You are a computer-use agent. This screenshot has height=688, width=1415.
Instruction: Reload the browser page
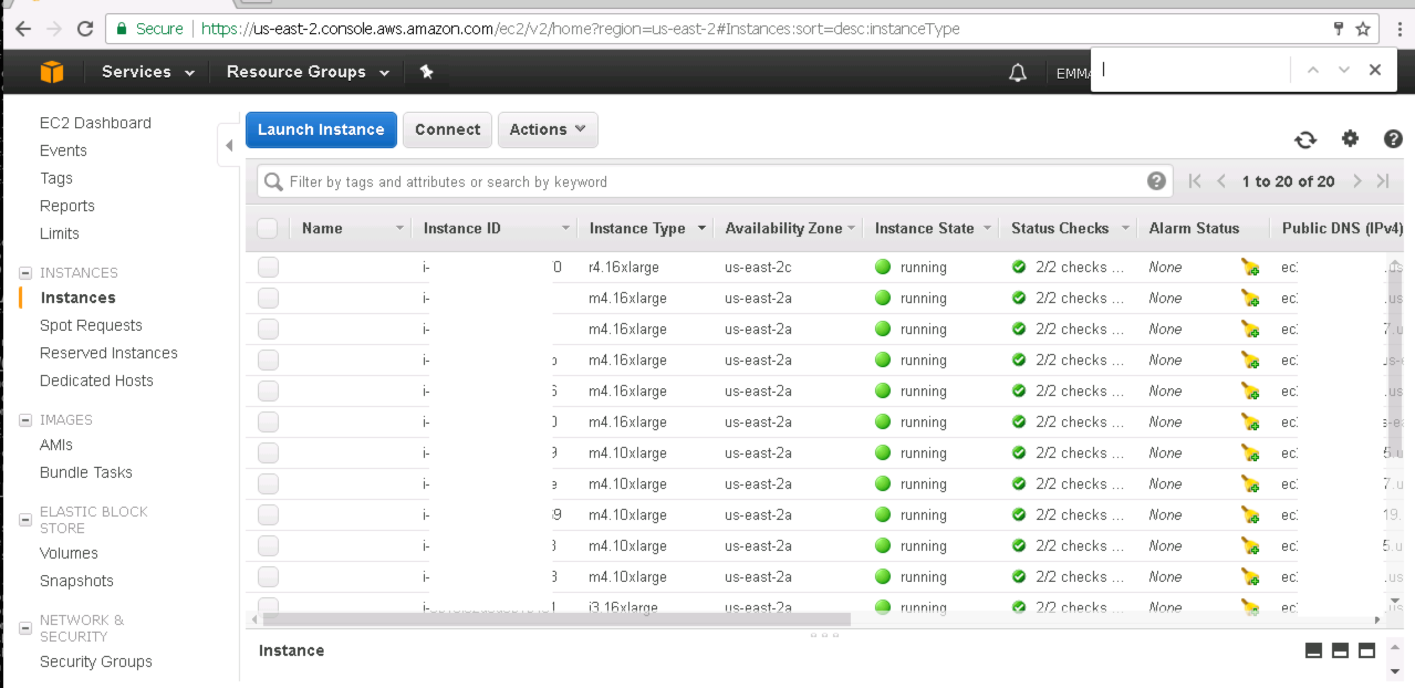click(x=85, y=29)
